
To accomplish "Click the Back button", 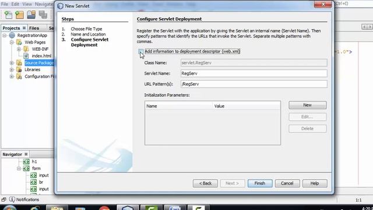I will point(205,183).
